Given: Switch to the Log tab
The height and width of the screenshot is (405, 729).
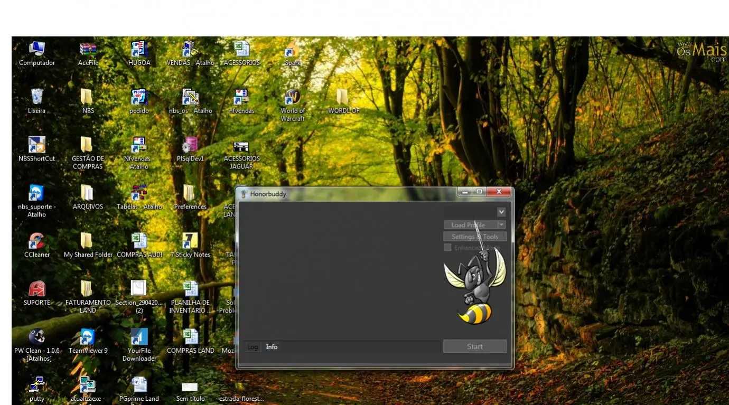Looking at the screenshot, I should pos(253,347).
